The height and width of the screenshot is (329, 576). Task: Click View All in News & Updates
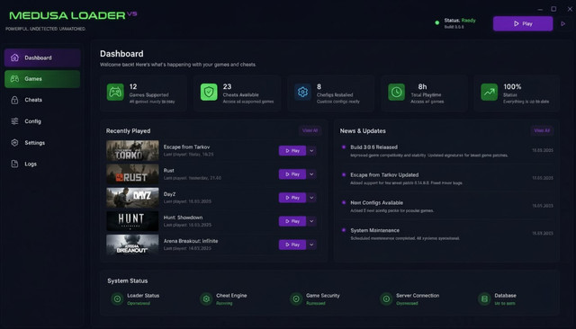tap(542, 130)
